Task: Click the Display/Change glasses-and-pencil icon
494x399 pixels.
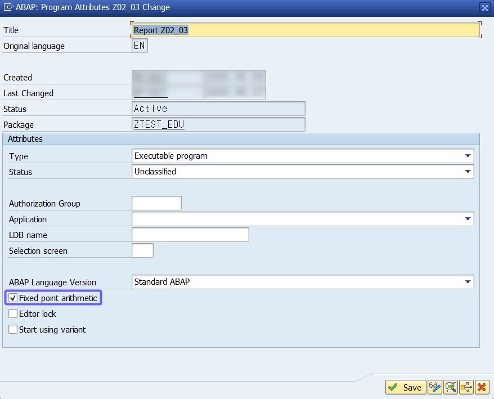Action: pos(435,387)
